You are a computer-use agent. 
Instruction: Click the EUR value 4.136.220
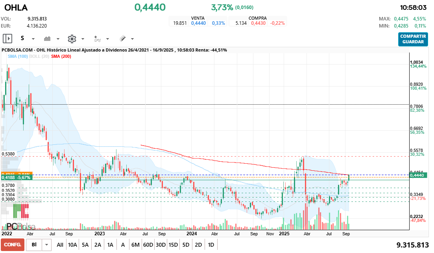click(37, 26)
